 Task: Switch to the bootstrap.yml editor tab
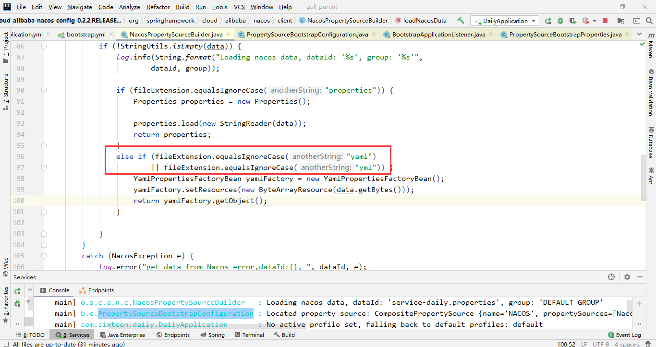[86, 35]
